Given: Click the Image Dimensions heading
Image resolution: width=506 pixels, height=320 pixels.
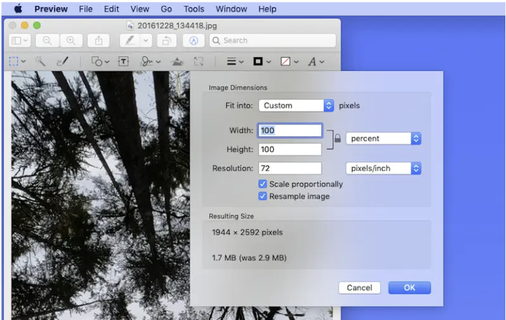Looking at the screenshot, I should pyautogui.click(x=238, y=87).
